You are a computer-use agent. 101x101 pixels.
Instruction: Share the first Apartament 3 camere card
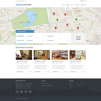29,72
